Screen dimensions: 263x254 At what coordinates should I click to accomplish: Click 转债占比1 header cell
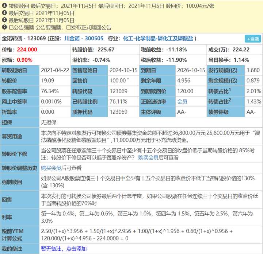coord(226,91)
